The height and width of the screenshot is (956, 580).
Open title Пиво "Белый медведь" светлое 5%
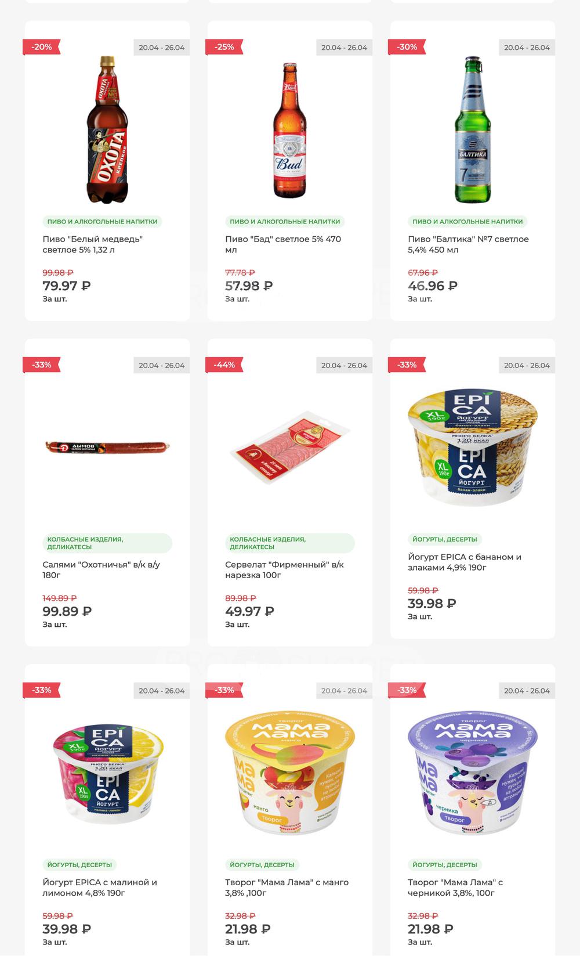coord(92,244)
